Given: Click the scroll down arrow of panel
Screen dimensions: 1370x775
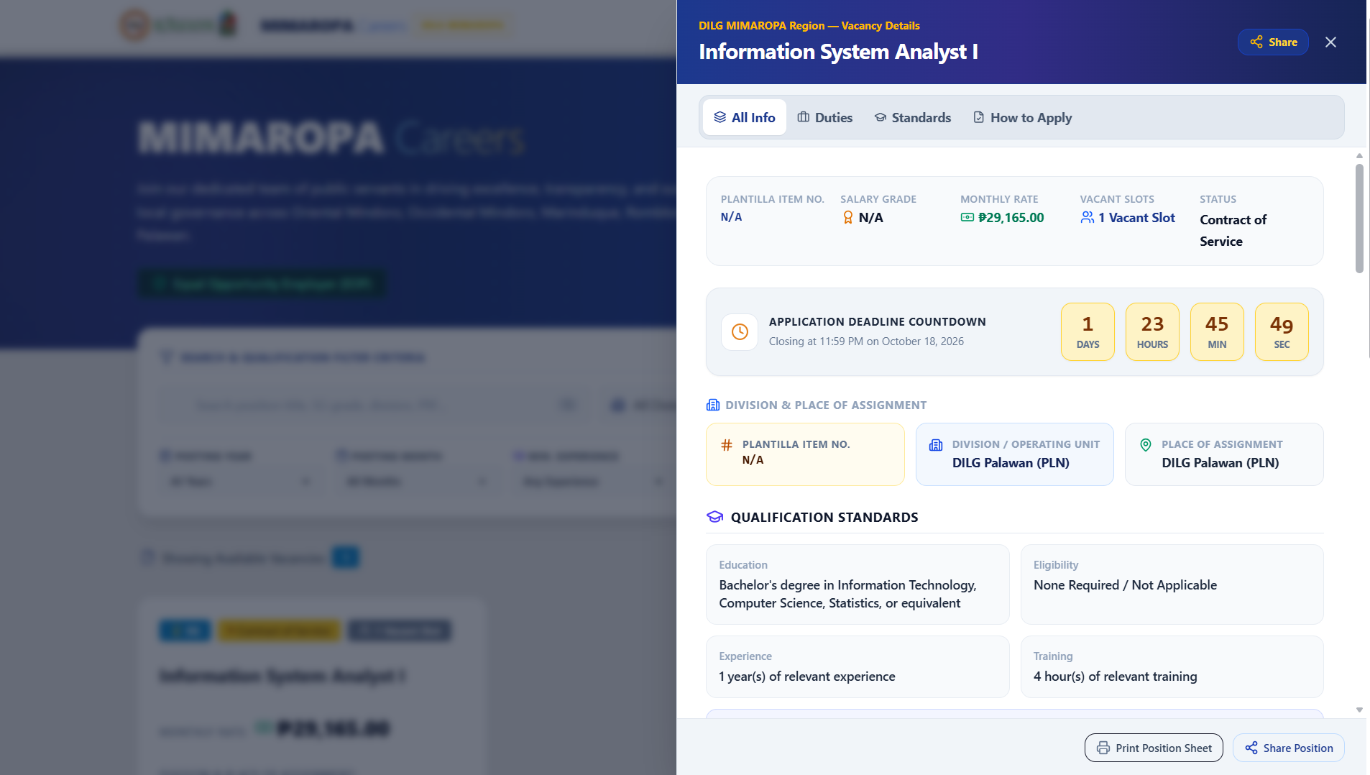Looking at the screenshot, I should tap(1359, 710).
